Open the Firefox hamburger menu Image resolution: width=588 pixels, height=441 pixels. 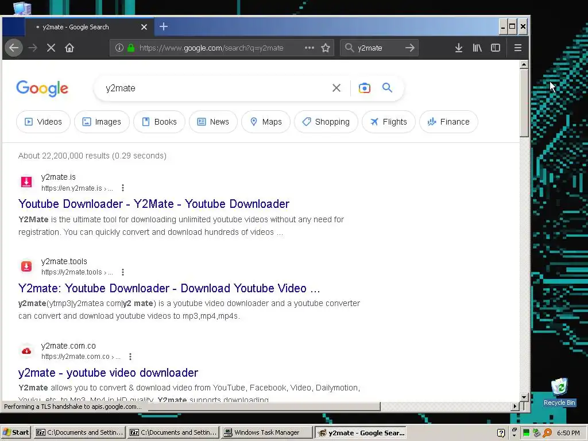(517, 48)
